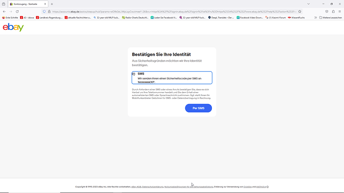Screen dimensions: 344x193
Task: Open the Datenschutzerklärung link
Action: (153, 187)
